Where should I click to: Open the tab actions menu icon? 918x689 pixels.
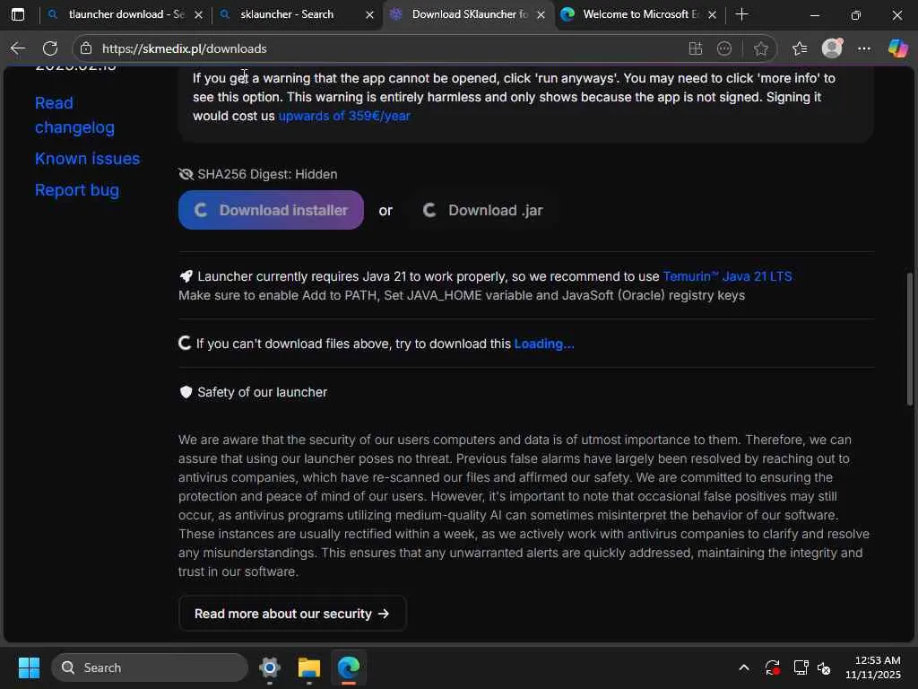click(18, 14)
